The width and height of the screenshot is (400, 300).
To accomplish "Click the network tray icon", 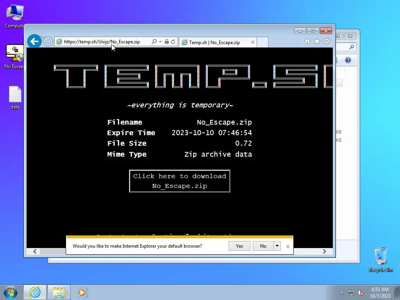I will tap(351, 293).
